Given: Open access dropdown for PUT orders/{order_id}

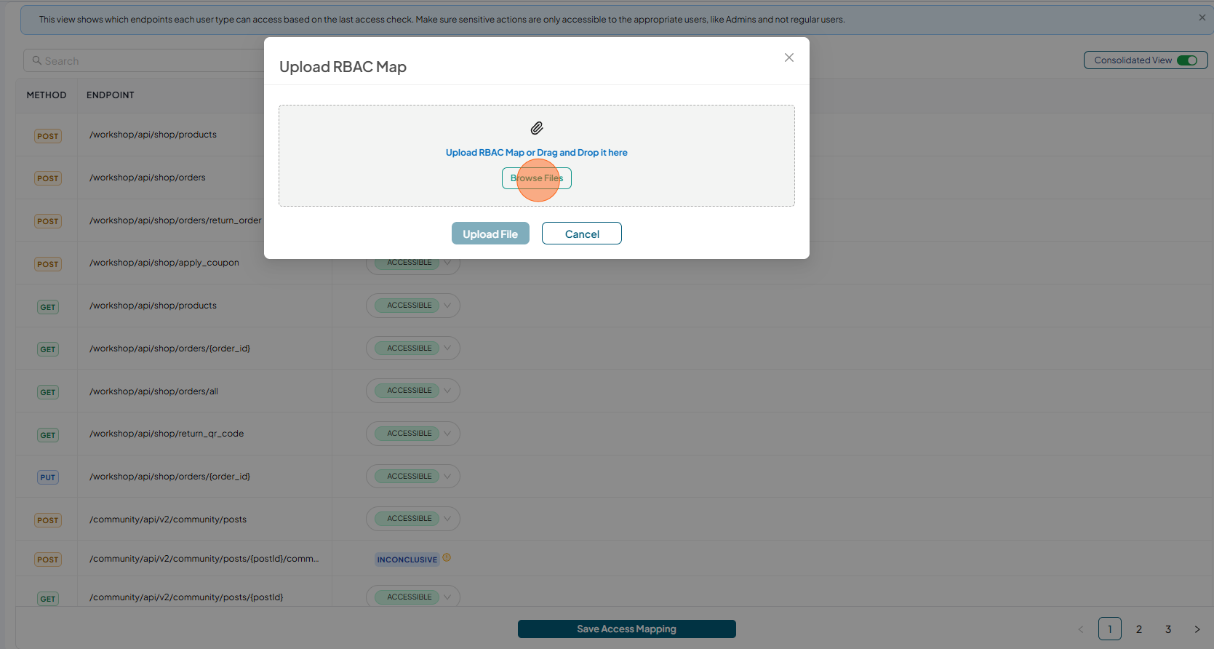Looking at the screenshot, I should point(413,477).
